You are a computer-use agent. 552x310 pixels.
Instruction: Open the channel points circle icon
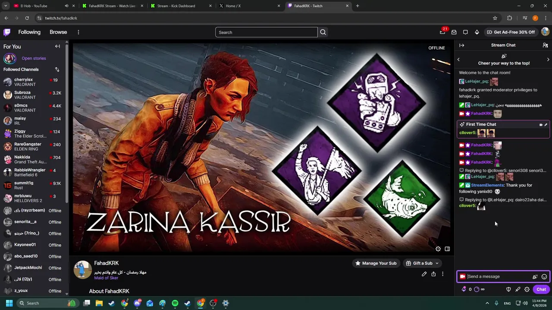pos(477,289)
